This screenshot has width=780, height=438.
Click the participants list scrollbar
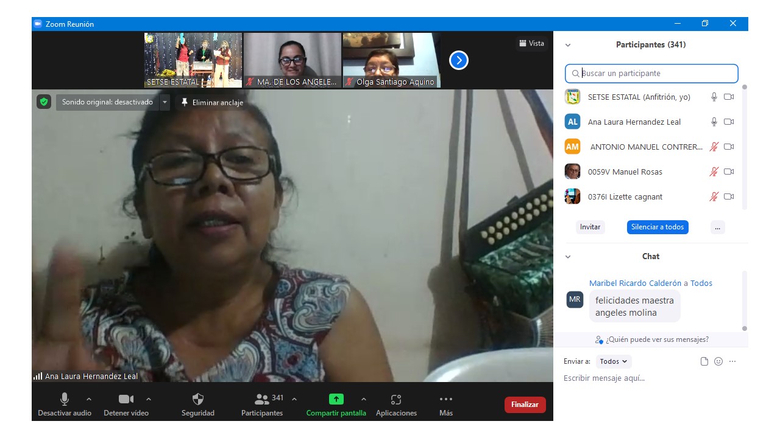(x=744, y=146)
